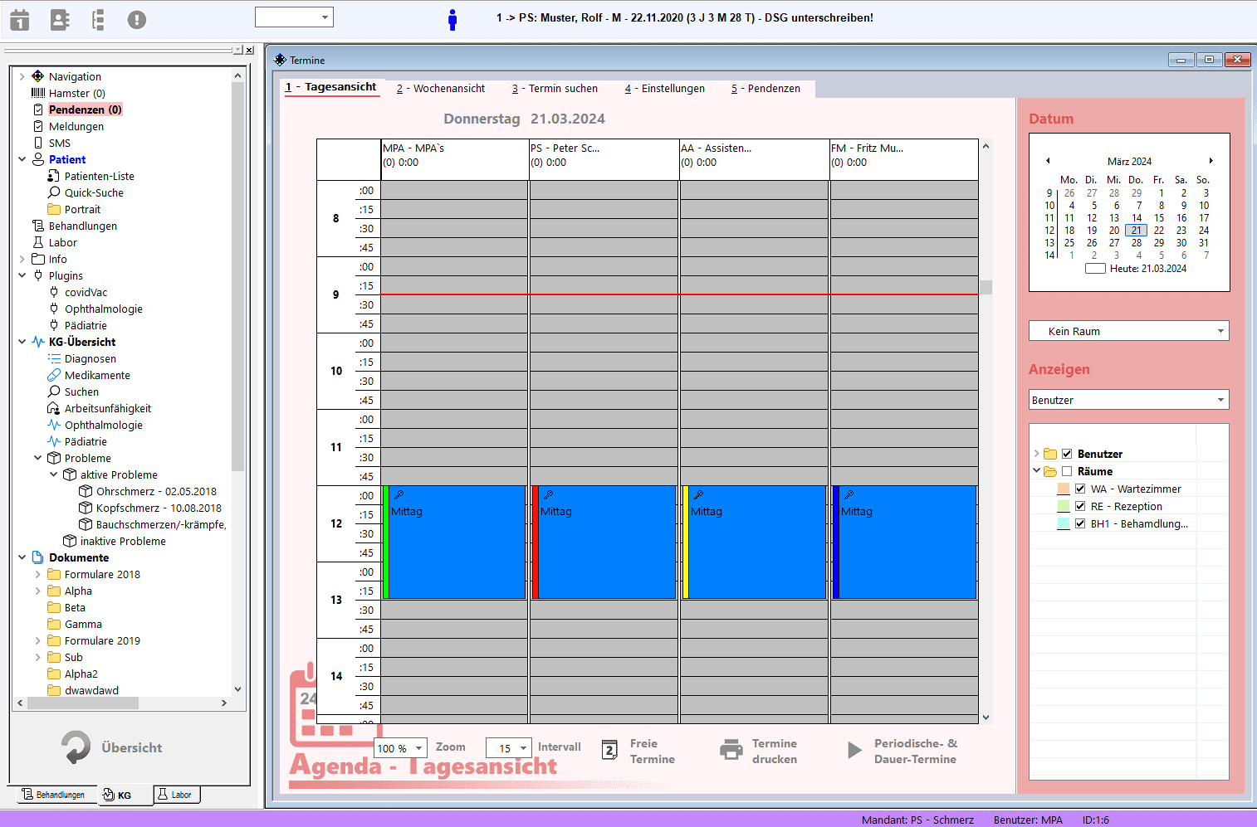
Task: Open the Benutzer display dropdown
Action: point(1128,400)
